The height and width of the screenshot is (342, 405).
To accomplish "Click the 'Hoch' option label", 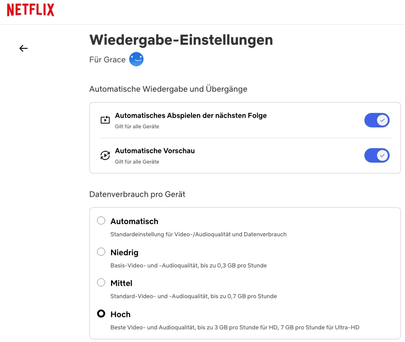I will tap(121, 314).
